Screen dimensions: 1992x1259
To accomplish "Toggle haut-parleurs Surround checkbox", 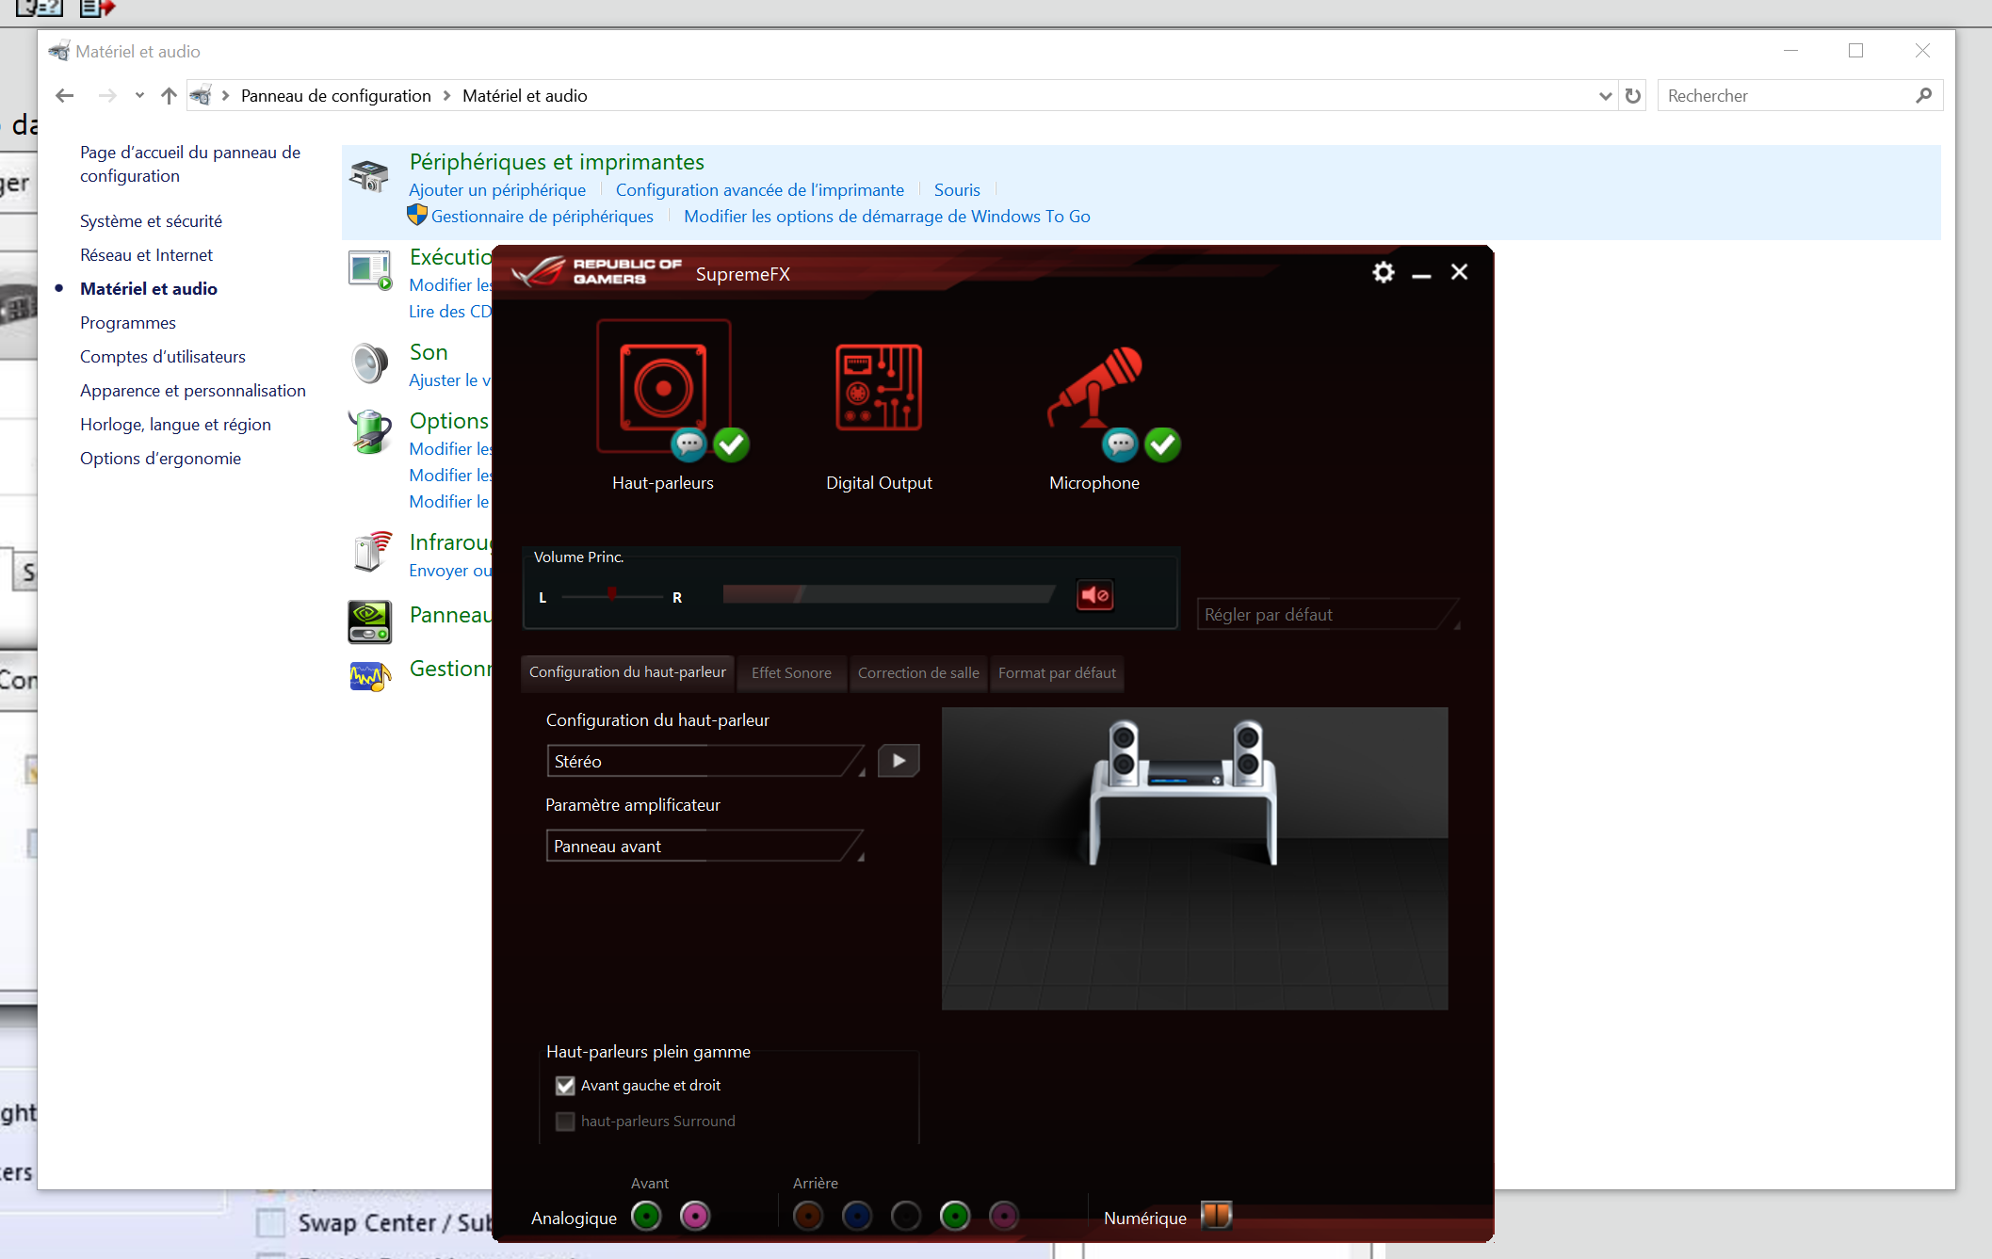I will click(565, 1122).
